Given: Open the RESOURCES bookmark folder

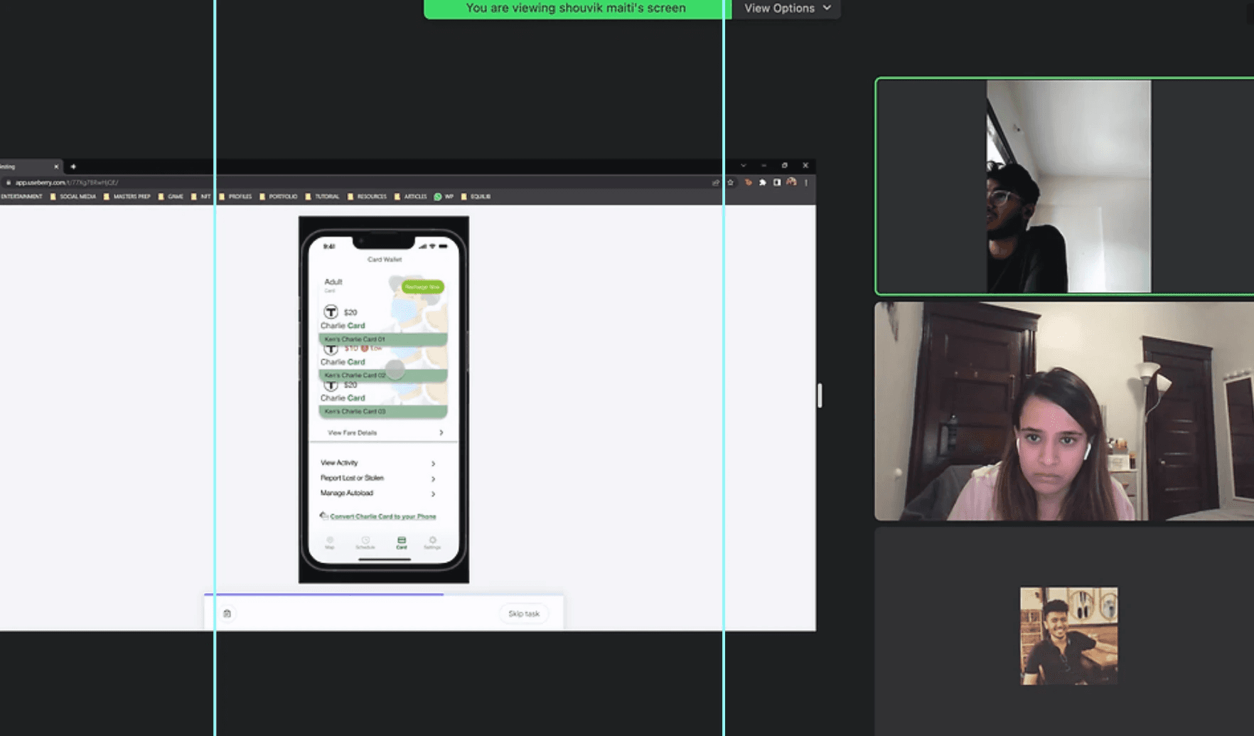Looking at the screenshot, I should pyautogui.click(x=368, y=196).
